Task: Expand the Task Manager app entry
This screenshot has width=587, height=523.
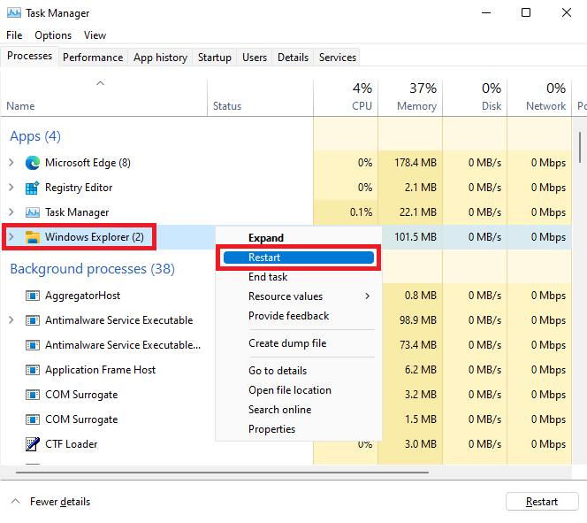Action: 11,212
